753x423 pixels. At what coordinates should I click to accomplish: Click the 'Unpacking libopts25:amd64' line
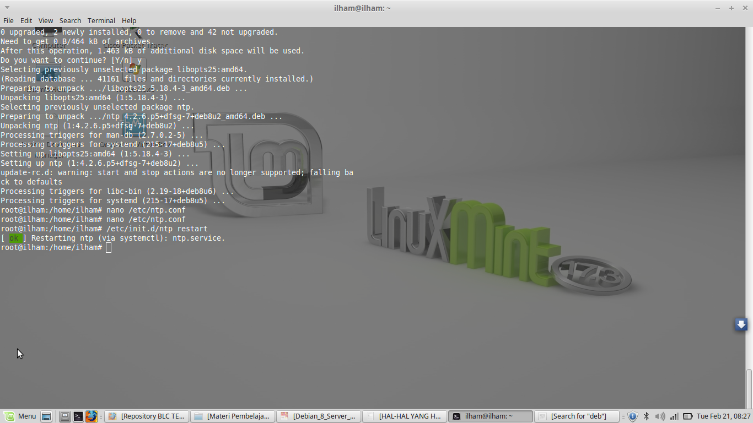click(x=93, y=97)
